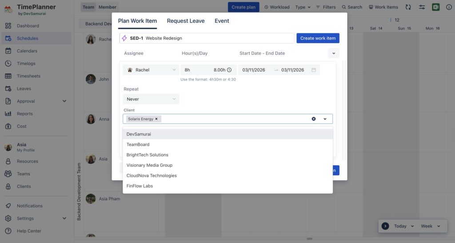
Task: Remove the Solaris Energy tag
Action: [156, 119]
